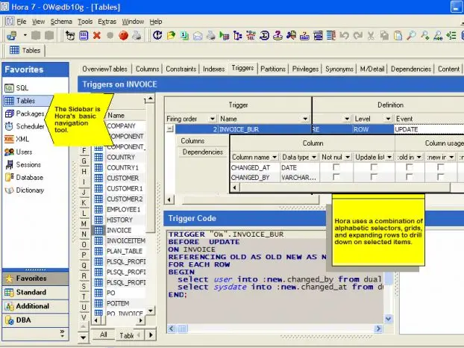Open XML in the Favorites sidebar
Viewport: 464px width, 348px height.
pos(17,139)
